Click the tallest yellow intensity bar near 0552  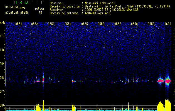tap(43, 105)
